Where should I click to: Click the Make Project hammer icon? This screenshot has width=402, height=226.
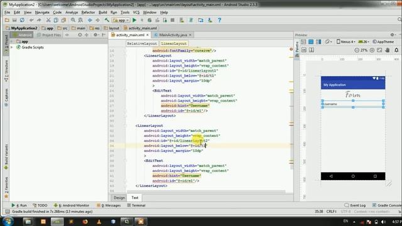click(x=107, y=20)
